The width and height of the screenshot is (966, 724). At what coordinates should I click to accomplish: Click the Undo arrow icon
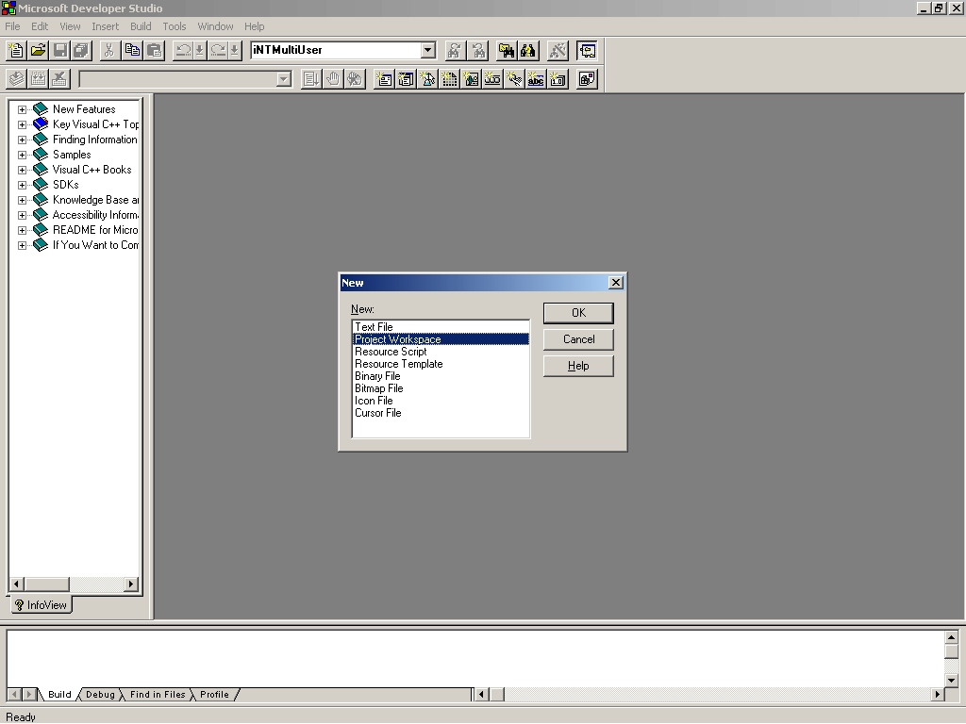(183, 51)
